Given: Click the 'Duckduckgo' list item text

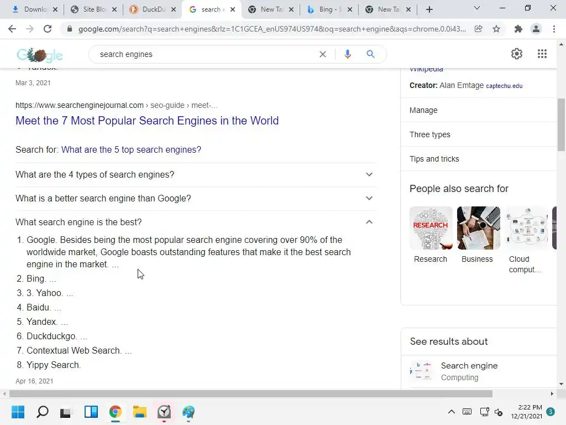Looking at the screenshot, I should [51, 336].
